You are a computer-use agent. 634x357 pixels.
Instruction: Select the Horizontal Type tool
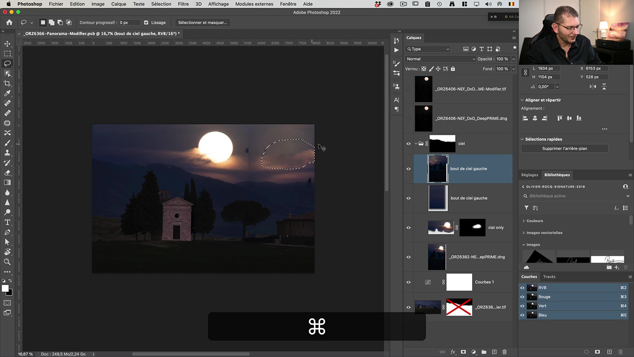click(7, 222)
